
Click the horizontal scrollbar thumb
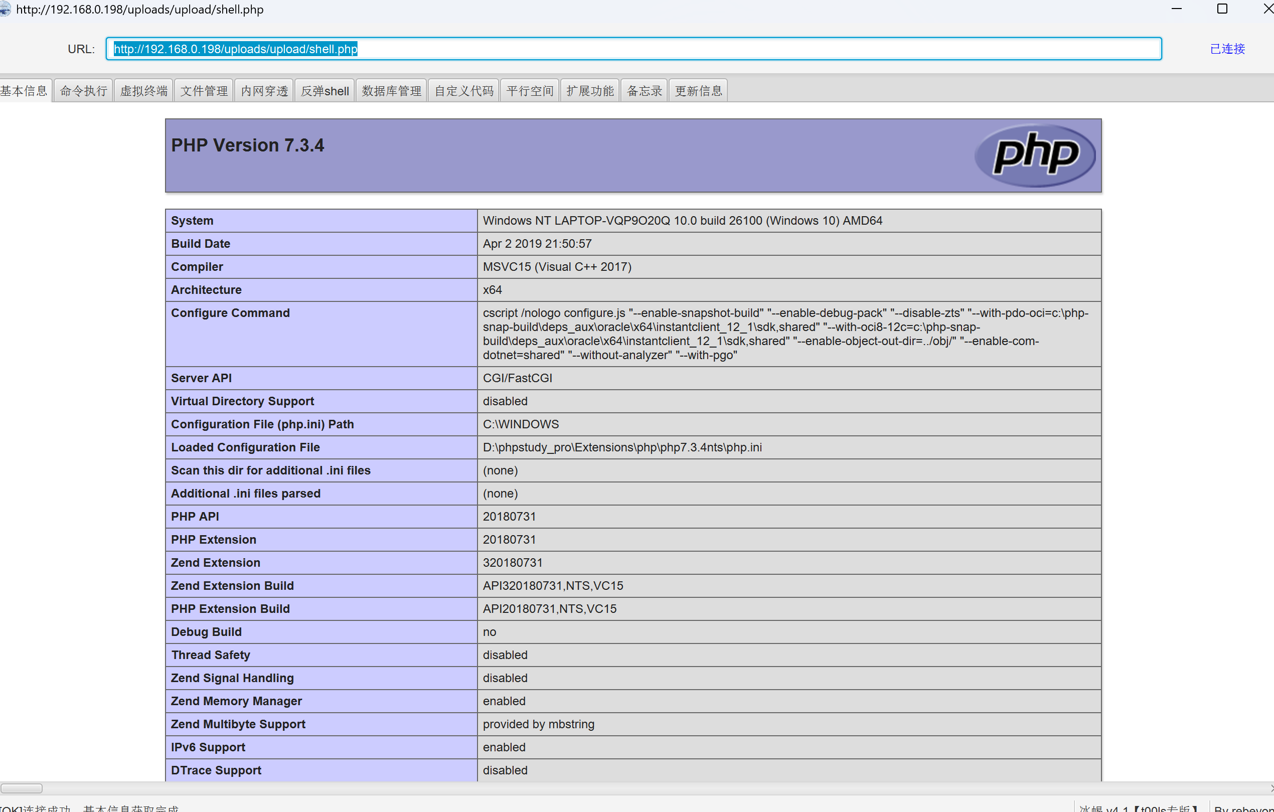coord(21,788)
